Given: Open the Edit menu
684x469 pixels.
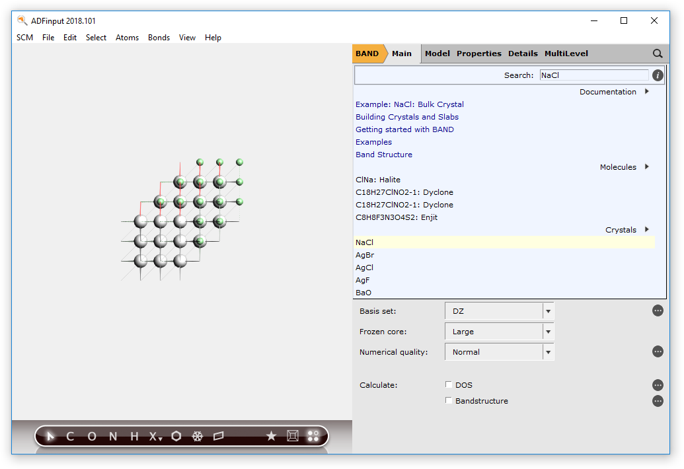Looking at the screenshot, I should pos(70,38).
